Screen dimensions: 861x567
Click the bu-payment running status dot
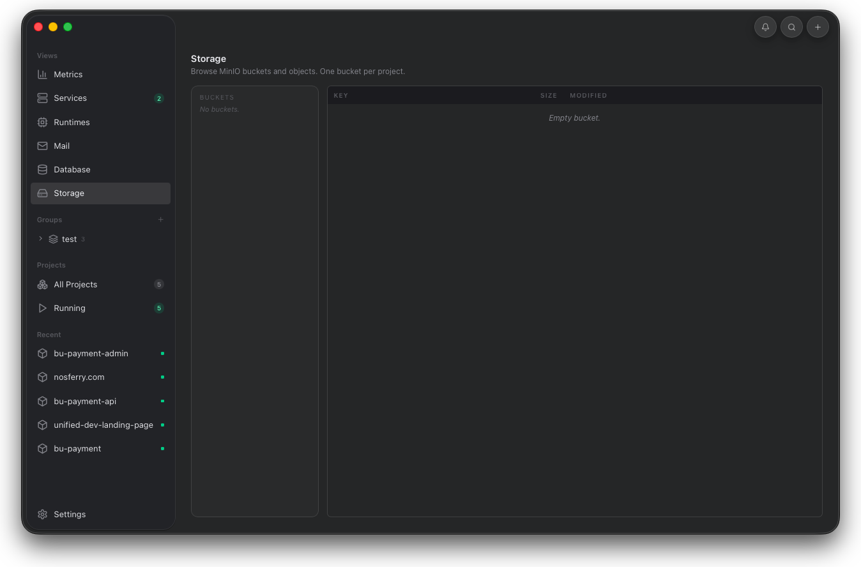click(x=162, y=448)
